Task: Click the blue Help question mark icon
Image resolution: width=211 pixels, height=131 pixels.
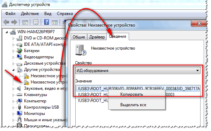Action: (x=46, y=22)
